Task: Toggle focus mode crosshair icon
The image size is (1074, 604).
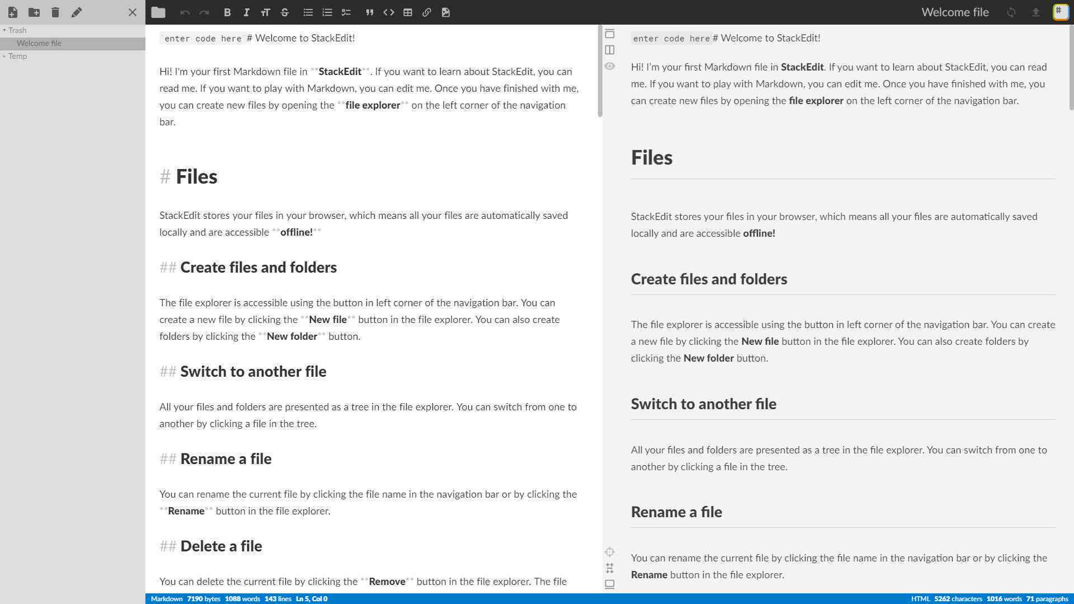Action: [610, 552]
